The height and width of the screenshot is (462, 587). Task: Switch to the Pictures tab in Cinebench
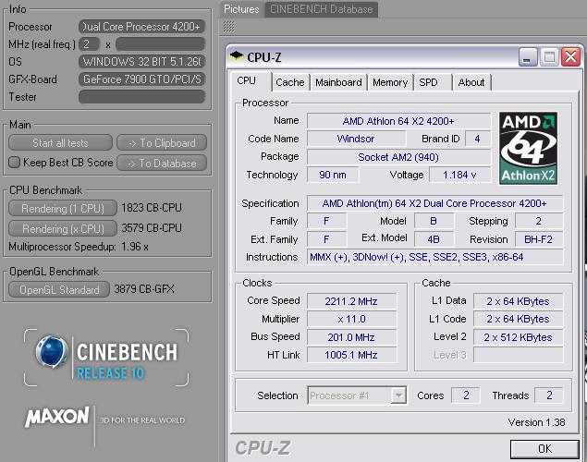point(241,9)
